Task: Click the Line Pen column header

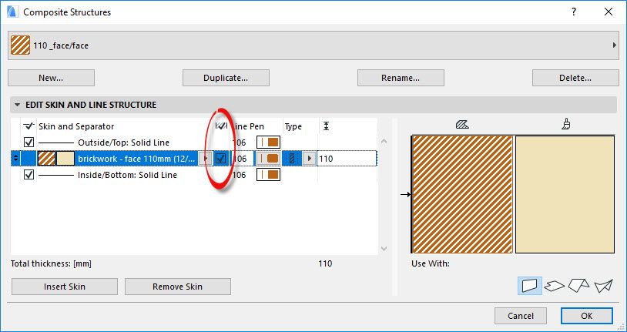Action: click(248, 126)
